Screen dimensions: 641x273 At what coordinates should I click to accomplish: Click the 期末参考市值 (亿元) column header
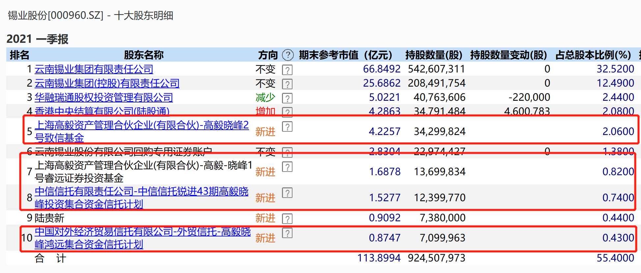[x=346, y=55]
